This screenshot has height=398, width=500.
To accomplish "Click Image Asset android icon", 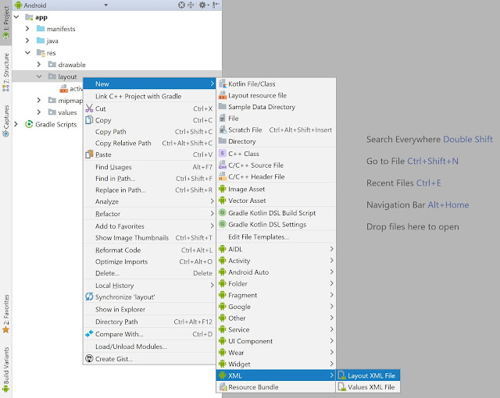I will [x=223, y=189].
